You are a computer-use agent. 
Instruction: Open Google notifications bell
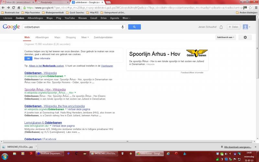221,27
